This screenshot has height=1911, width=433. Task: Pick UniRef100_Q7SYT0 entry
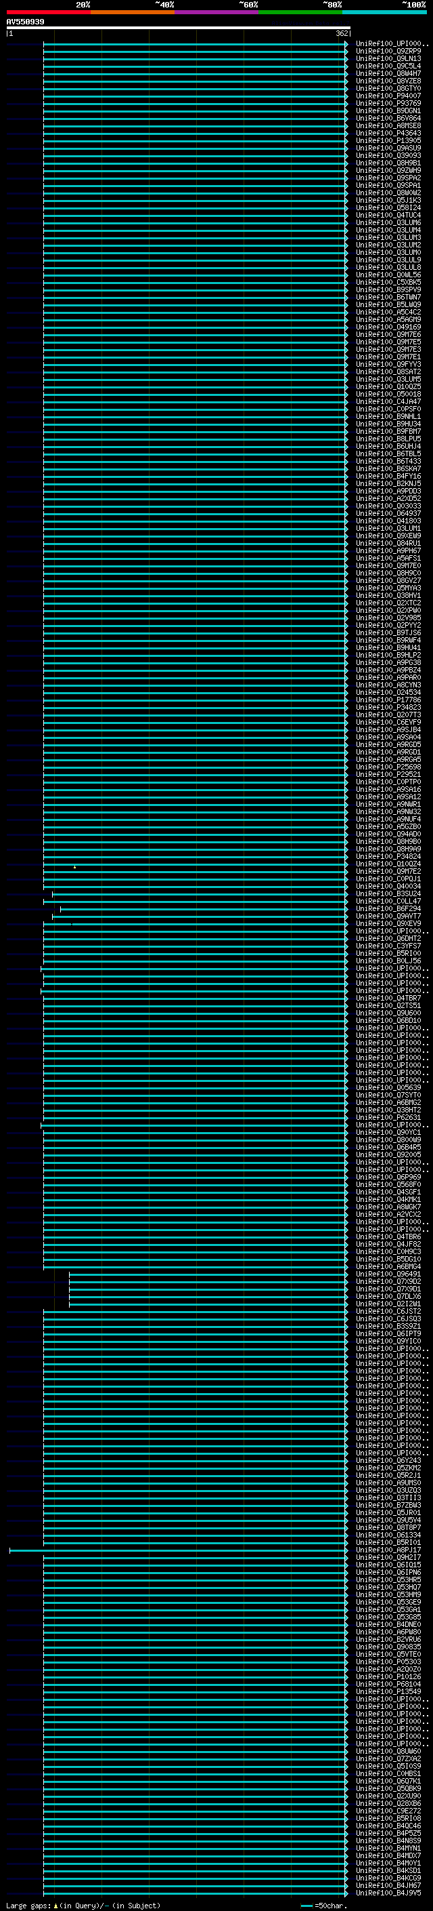click(388, 1095)
